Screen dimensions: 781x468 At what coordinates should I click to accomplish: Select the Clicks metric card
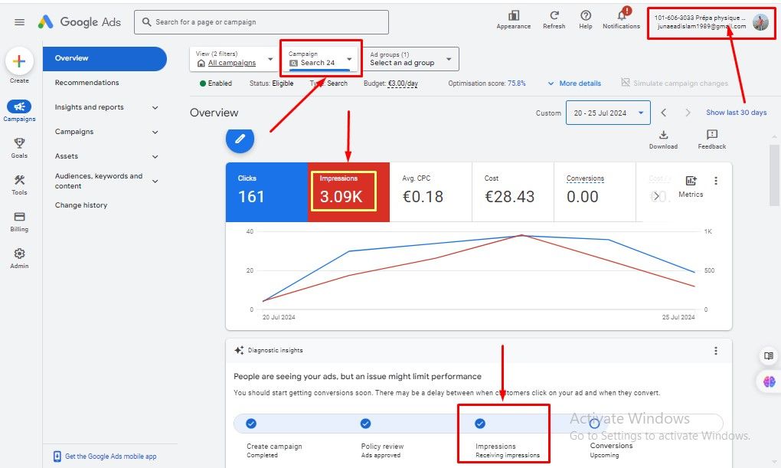[x=266, y=191]
